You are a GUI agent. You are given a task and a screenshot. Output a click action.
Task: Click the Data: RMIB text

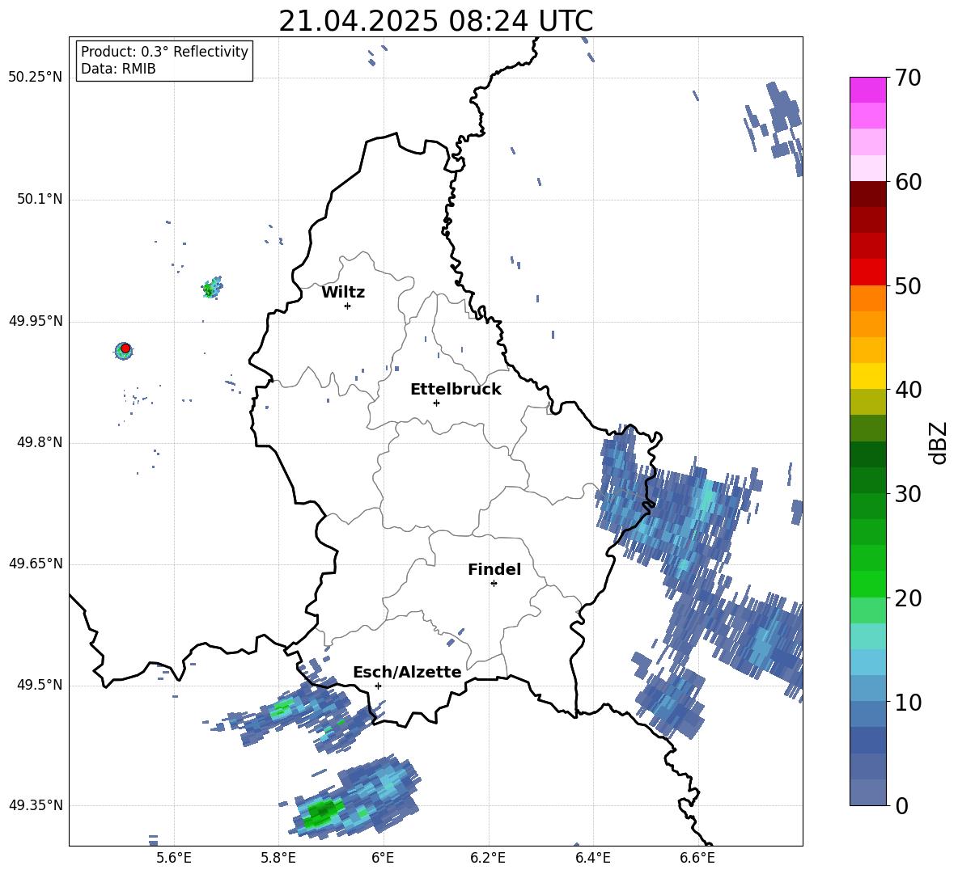[x=118, y=69]
